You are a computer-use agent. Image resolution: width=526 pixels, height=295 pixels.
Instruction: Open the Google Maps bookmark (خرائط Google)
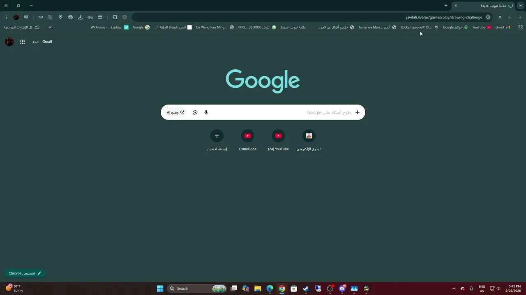455,27
